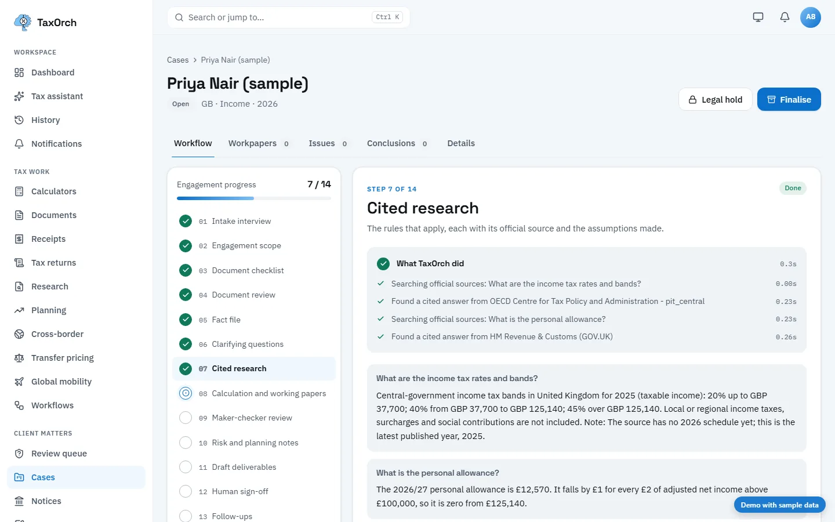Switch to the Workpapers tab

(x=259, y=143)
